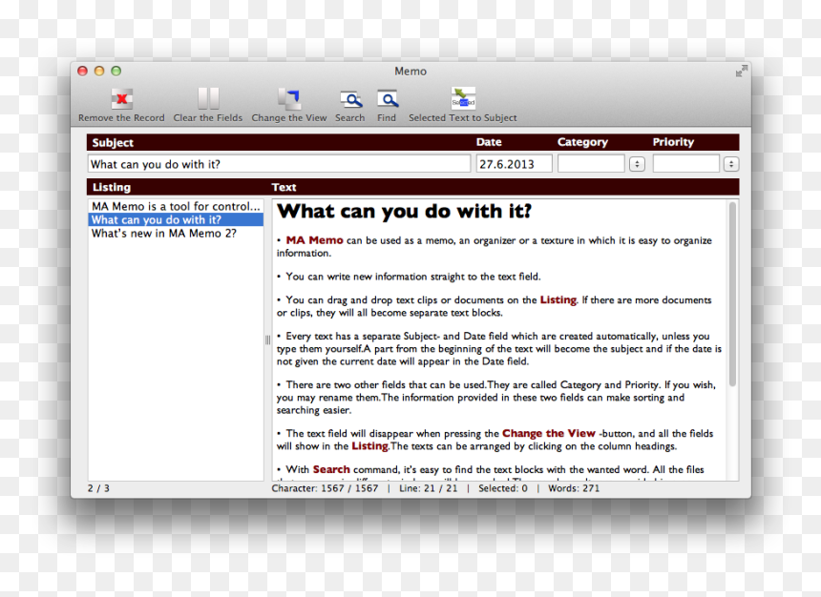
Task: Click the Subject text field
Action: click(x=279, y=164)
